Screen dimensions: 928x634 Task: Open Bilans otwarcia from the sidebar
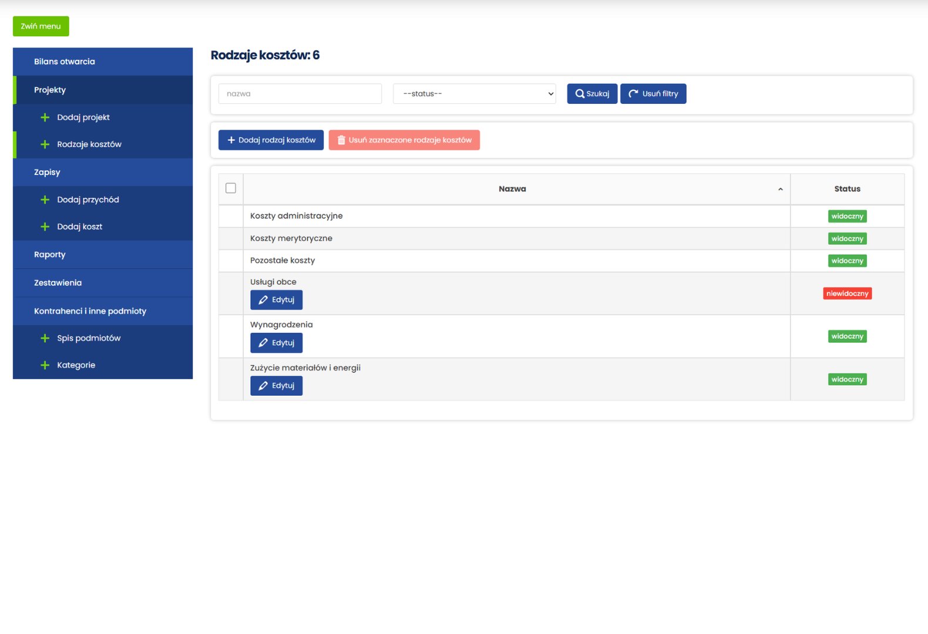[65, 62]
